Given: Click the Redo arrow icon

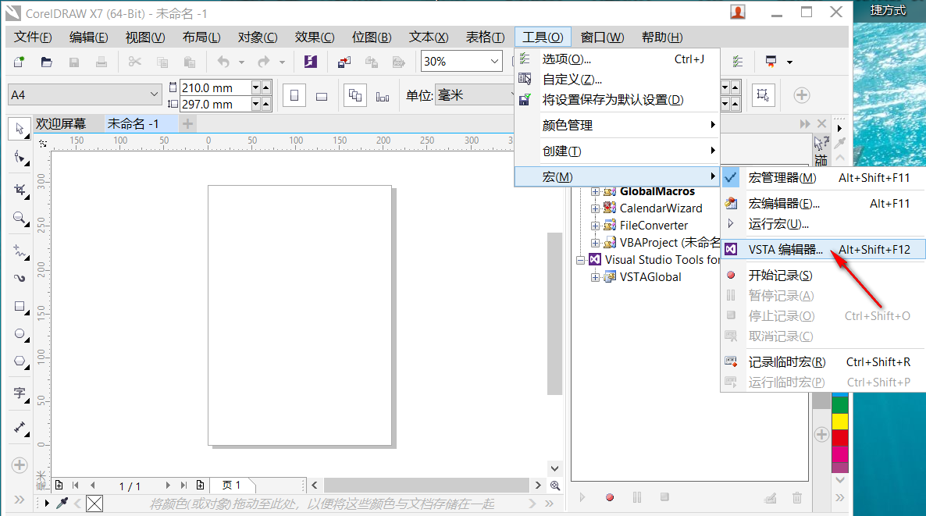Looking at the screenshot, I should (264, 62).
